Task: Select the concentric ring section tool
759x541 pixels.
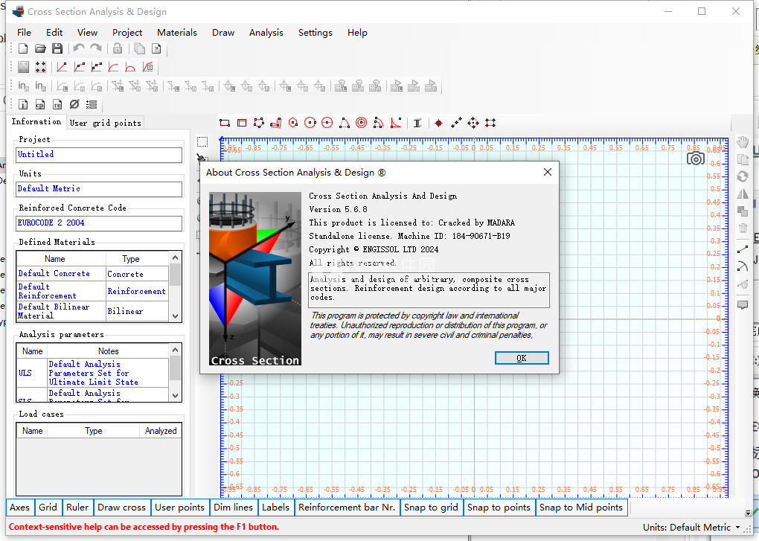Action: (x=361, y=123)
